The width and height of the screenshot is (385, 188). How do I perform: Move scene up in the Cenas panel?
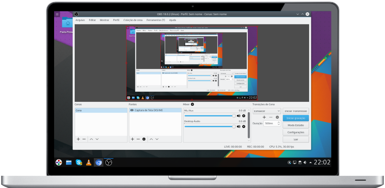coord(91,139)
